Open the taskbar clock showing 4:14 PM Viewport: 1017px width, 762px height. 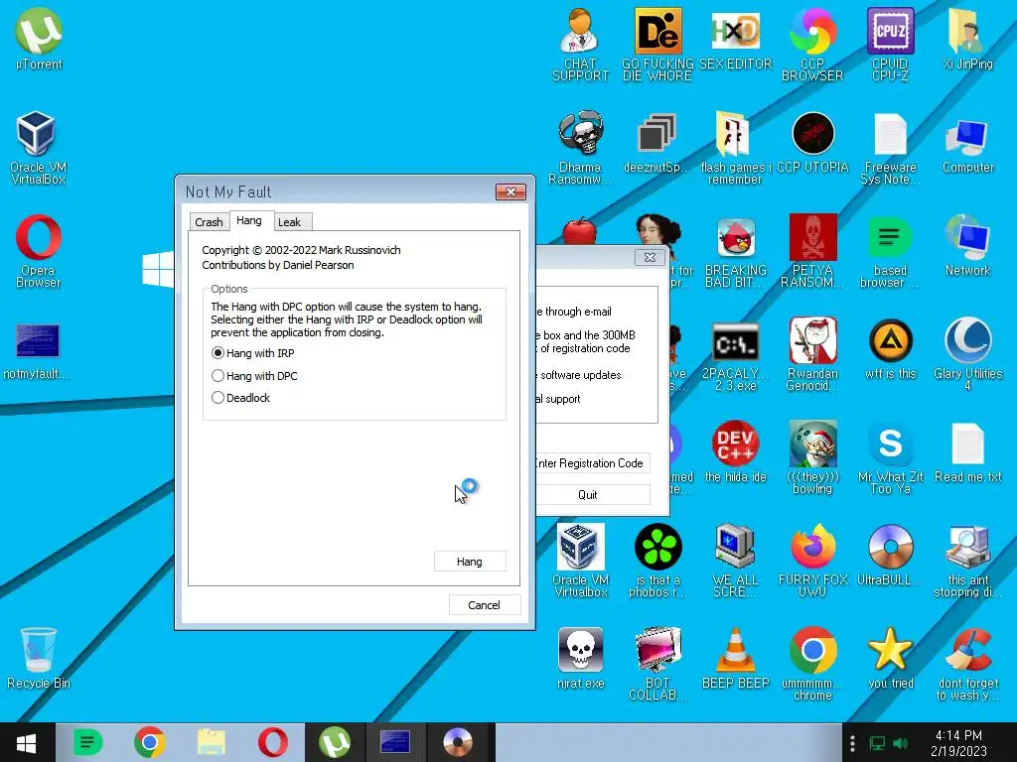point(958,743)
